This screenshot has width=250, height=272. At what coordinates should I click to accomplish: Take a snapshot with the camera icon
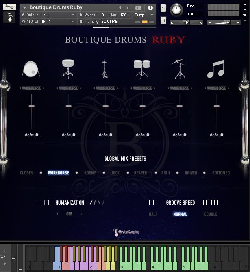tap(138, 8)
